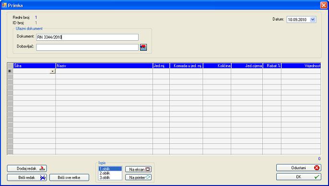This screenshot has width=329, height=186.
Task: Select 2.oblik in the Ispis list
Action: 110,173
